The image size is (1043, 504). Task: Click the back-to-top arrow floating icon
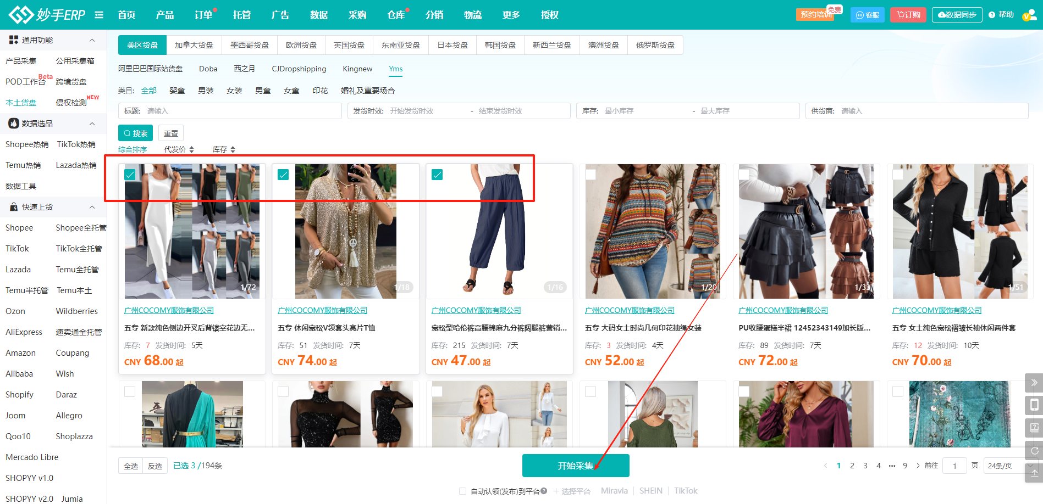(x=1034, y=473)
